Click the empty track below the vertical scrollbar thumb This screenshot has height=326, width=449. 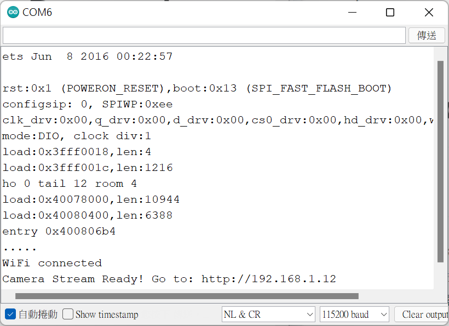click(x=440, y=277)
